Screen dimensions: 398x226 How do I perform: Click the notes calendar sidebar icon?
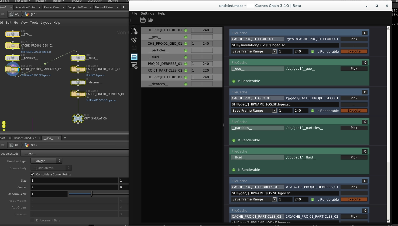[134, 48]
